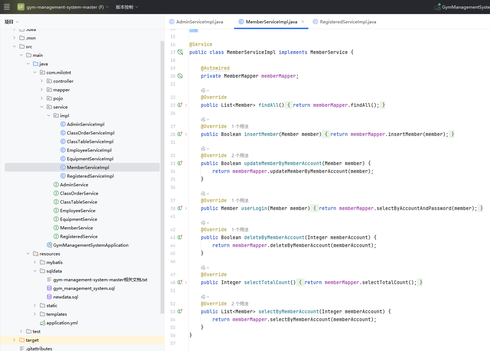Click implements gutter icon at line 23
This screenshot has height=351, width=490.
(x=180, y=105)
